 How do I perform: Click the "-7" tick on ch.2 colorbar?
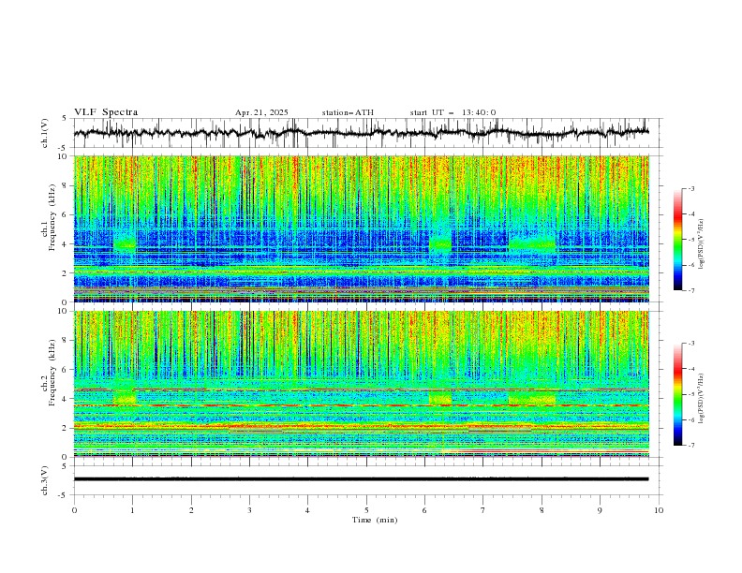pyautogui.click(x=690, y=445)
